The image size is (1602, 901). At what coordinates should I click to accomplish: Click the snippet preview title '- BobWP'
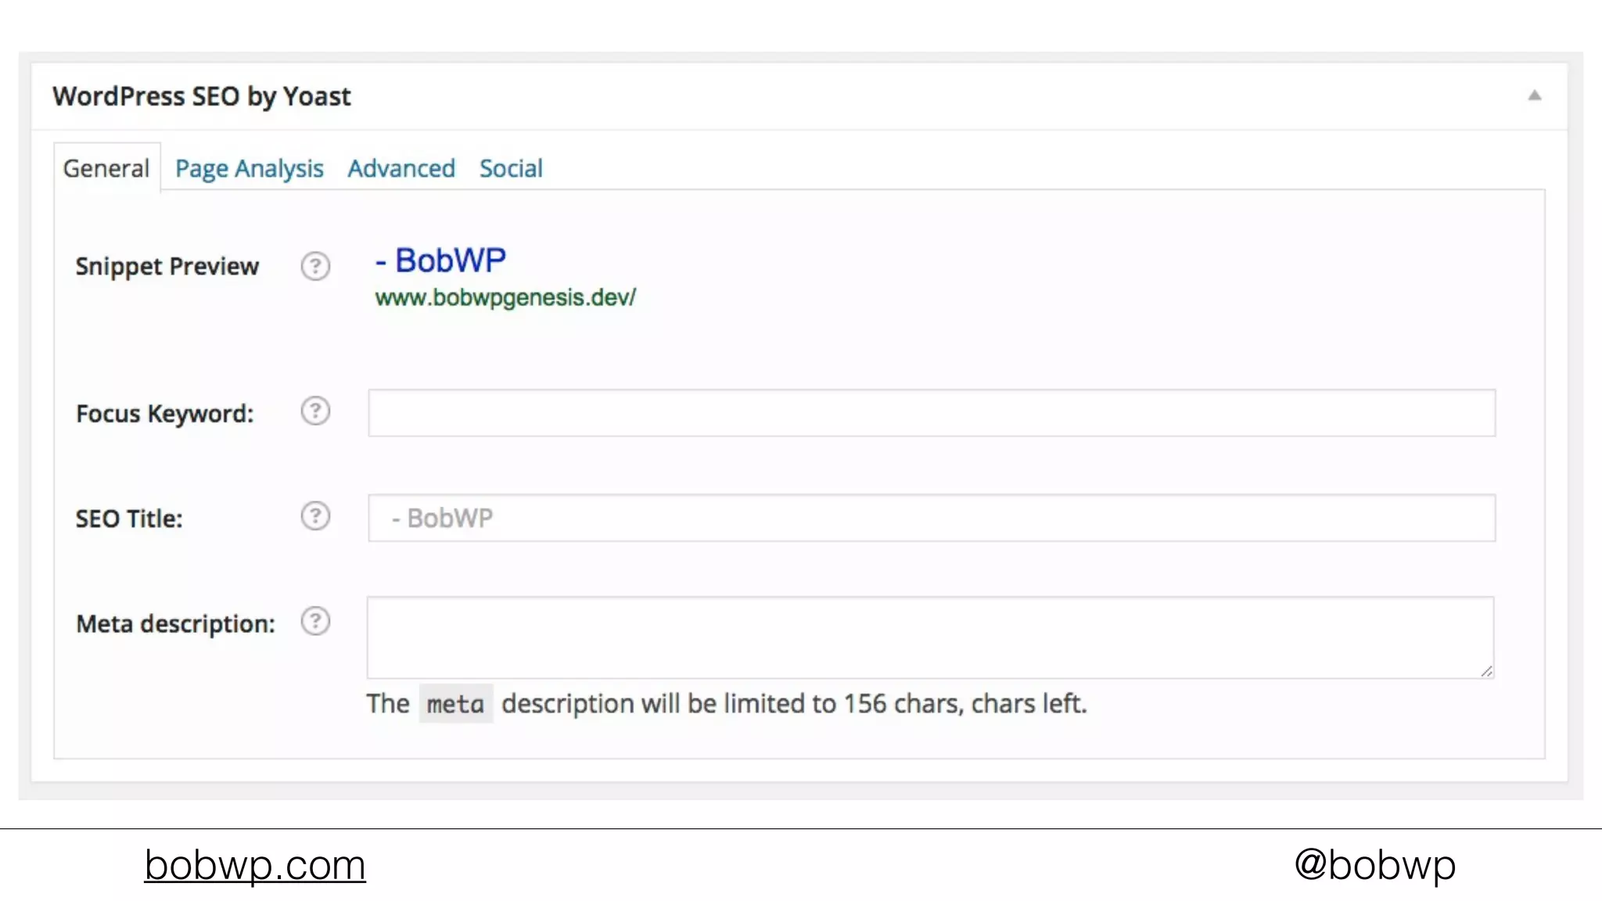coord(441,260)
